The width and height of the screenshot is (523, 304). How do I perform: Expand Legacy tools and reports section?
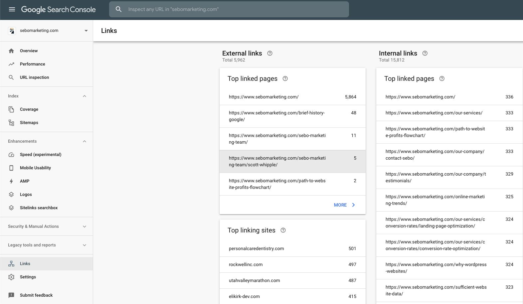pos(85,245)
